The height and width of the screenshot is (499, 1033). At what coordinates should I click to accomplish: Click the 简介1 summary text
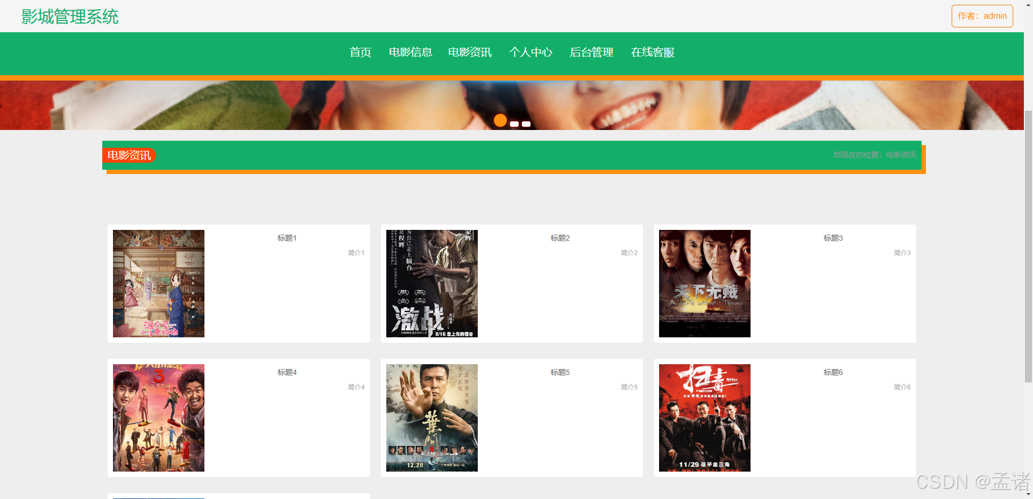[356, 252]
